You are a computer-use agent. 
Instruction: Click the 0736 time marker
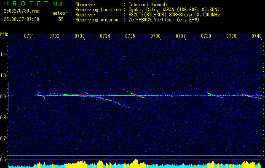coord(155,36)
